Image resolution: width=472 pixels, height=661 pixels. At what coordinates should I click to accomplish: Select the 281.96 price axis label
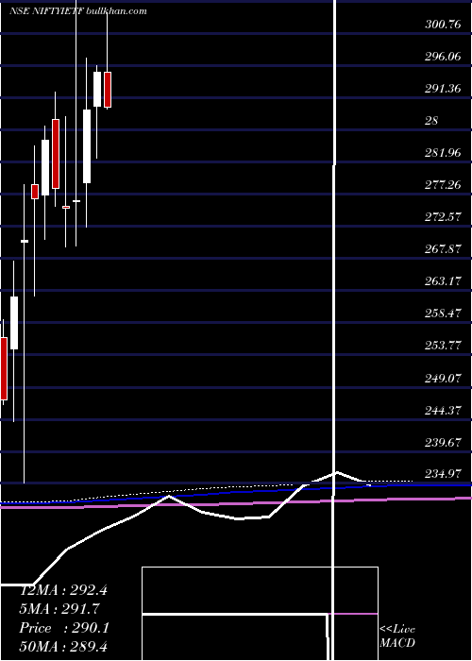point(443,153)
